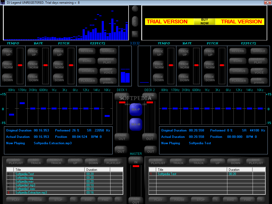Click Deck 1 rate slider red handle
The image size is (272, 204).
coord(46,65)
